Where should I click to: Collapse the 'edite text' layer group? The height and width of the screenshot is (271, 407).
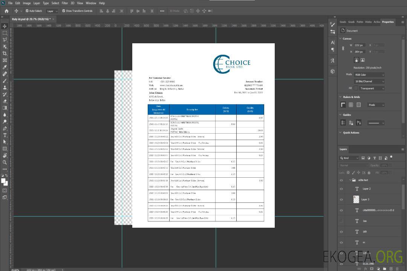(x=350, y=180)
